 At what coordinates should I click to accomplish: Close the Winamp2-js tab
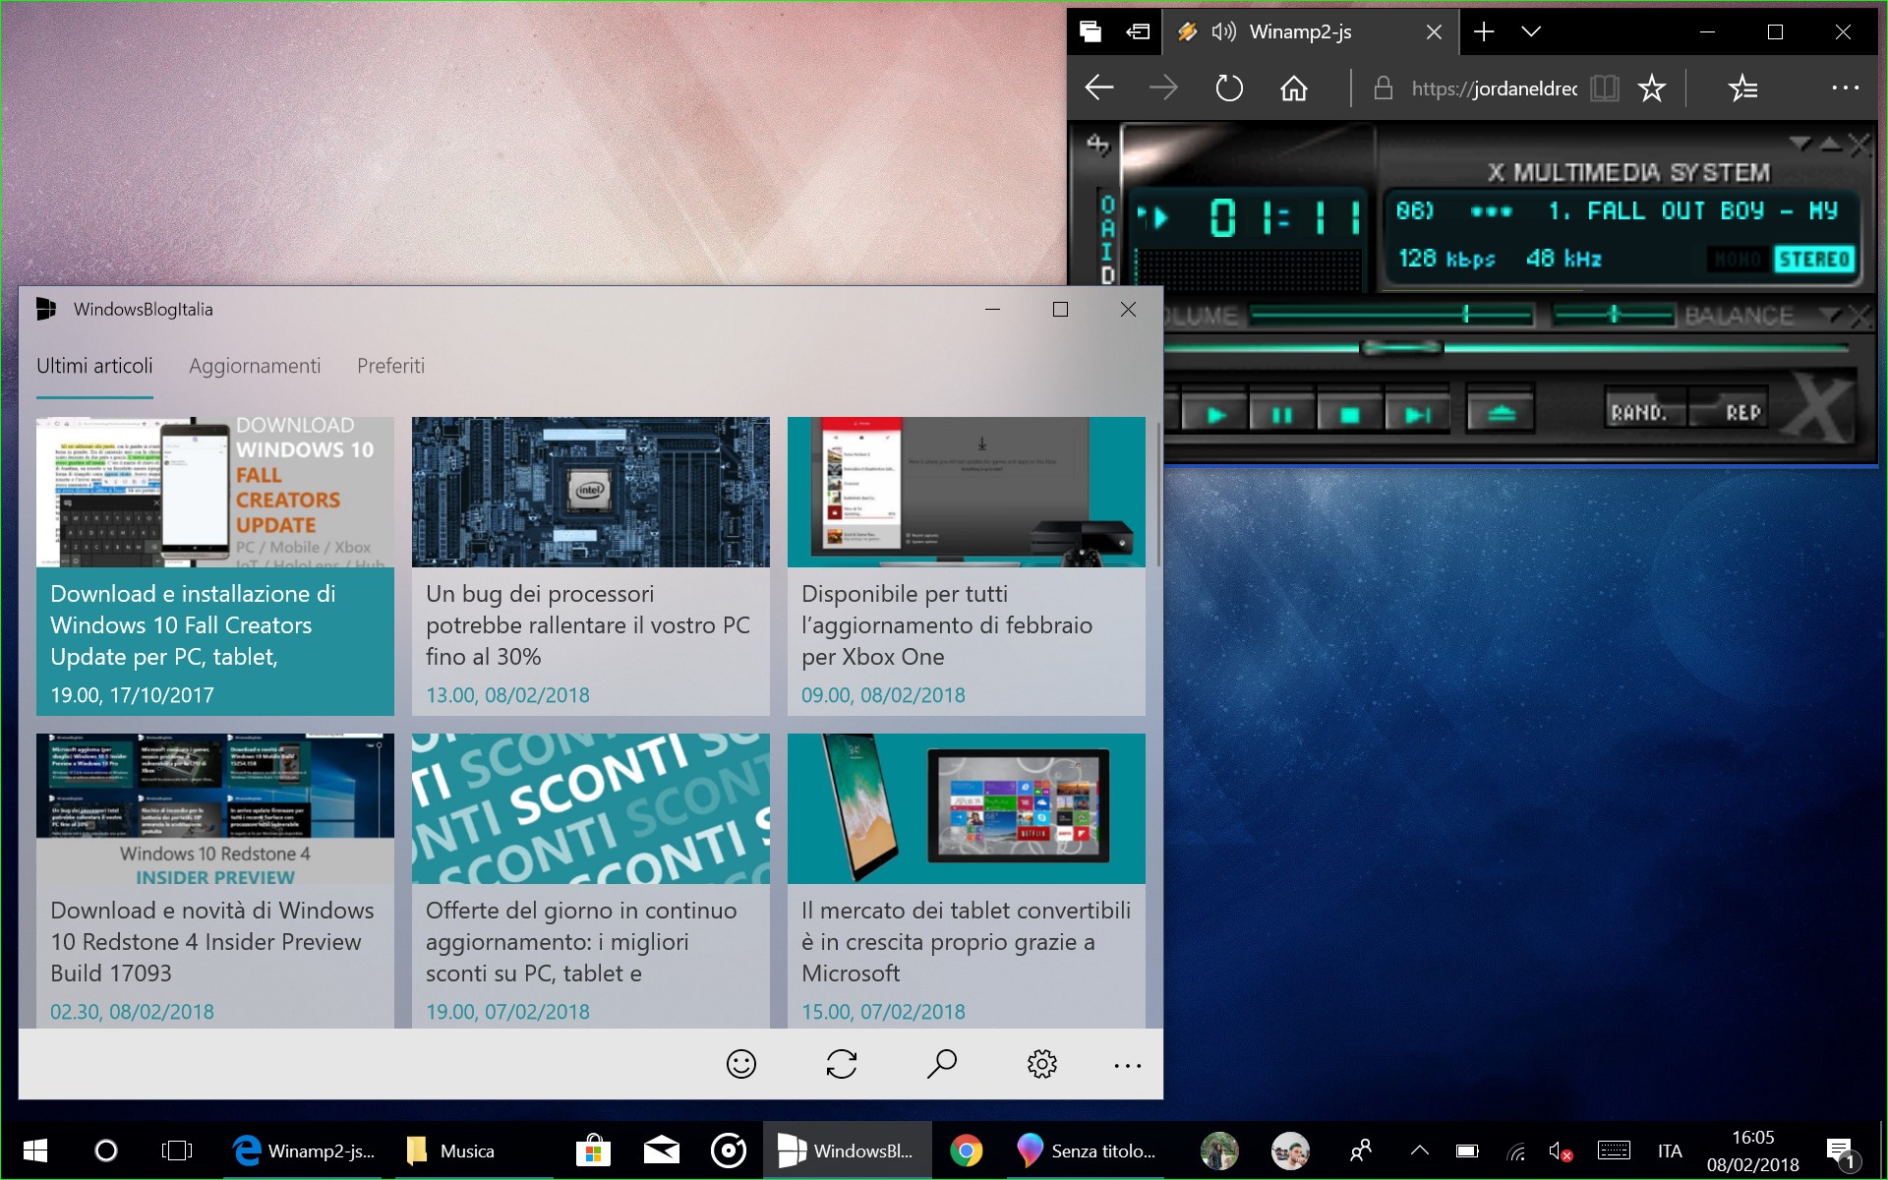(x=1434, y=32)
